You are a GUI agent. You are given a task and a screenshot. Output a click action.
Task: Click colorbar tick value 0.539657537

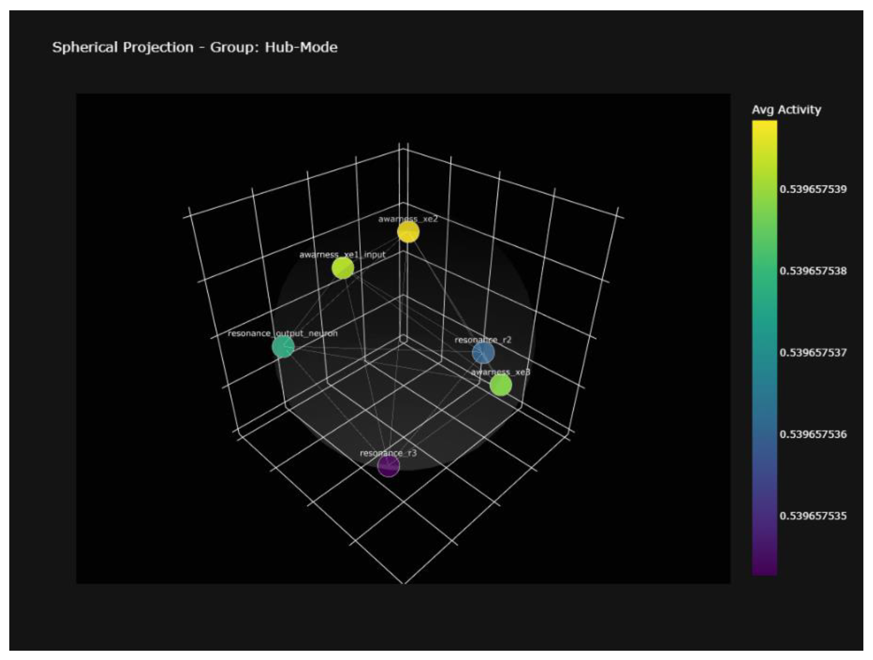pyautogui.click(x=813, y=352)
